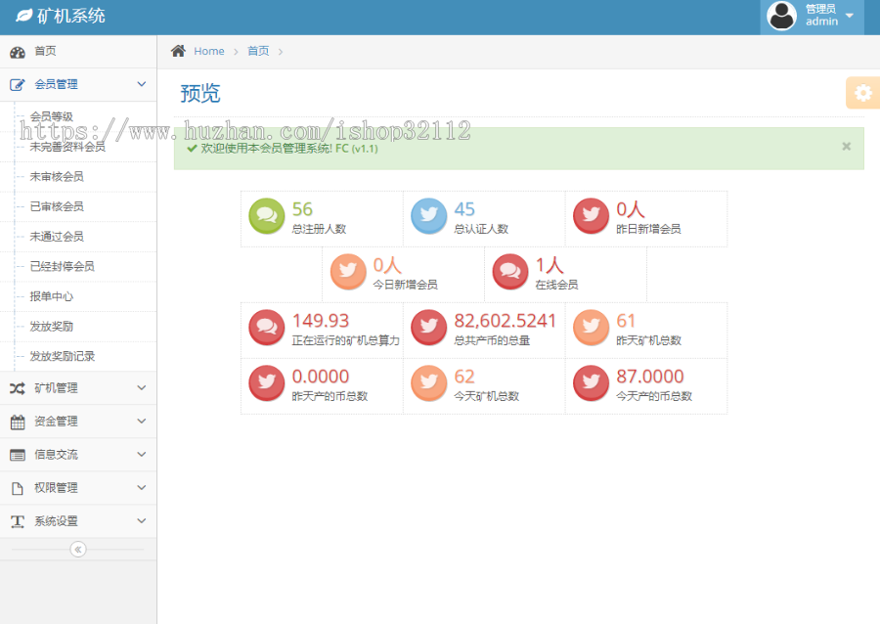Expand the admin account dropdown caret
880x624 pixels.
[850, 16]
